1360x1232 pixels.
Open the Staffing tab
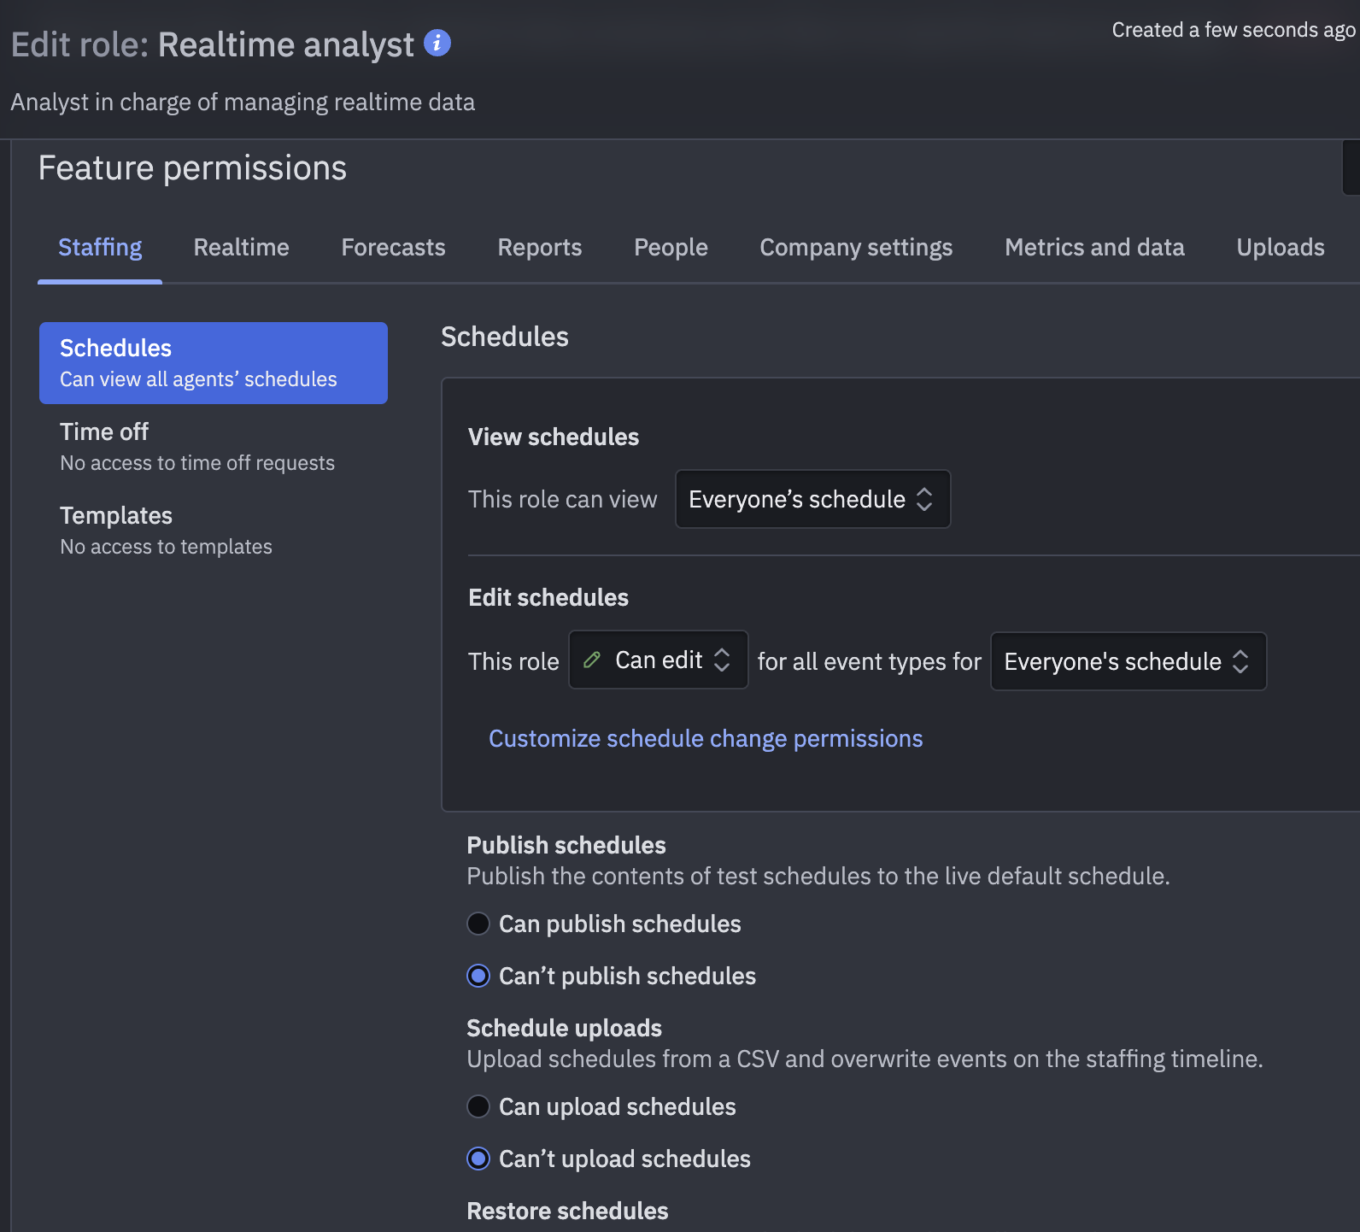click(100, 247)
